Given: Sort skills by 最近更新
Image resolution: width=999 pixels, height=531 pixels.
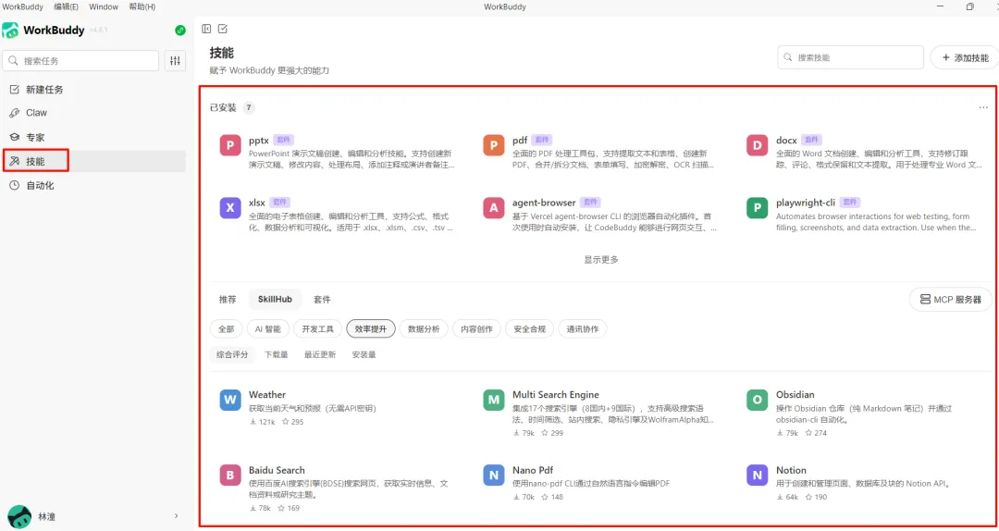Looking at the screenshot, I should 320,354.
